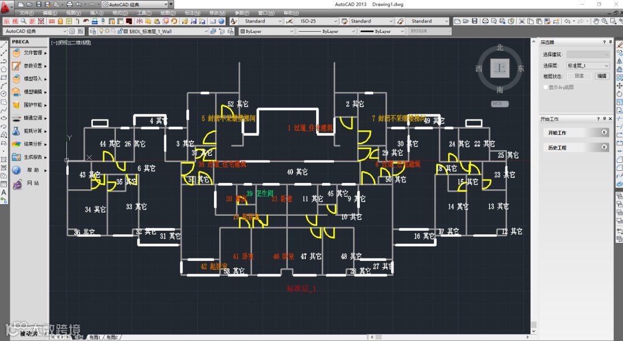Toggle current layer on/off lightbulb icon
The height and width of the screenshot is (341, 623).
tap(102, 31)
